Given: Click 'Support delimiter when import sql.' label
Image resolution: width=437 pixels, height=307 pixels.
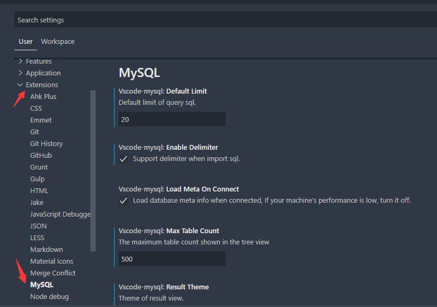Looking at the screenshot, I should tap(186, 159).
